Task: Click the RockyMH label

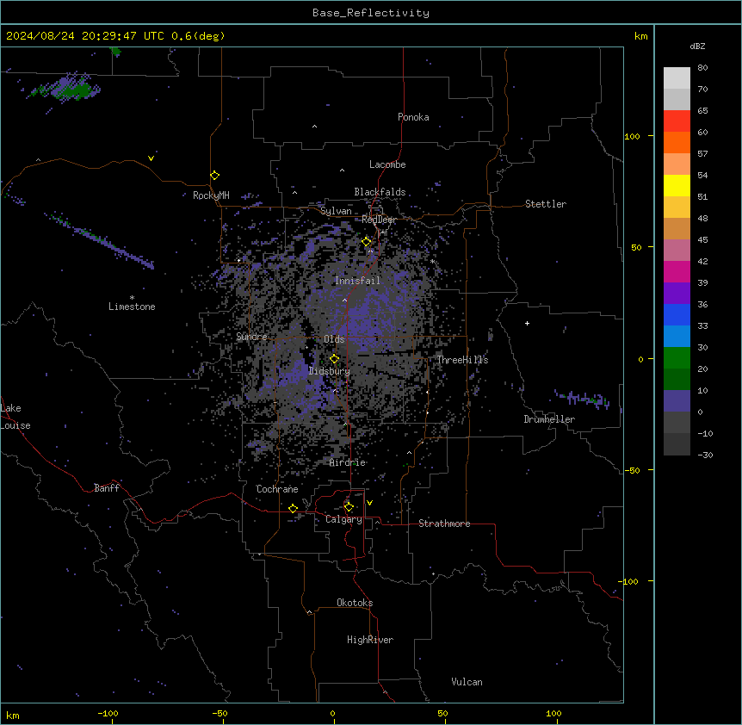Action: [211, 195]
